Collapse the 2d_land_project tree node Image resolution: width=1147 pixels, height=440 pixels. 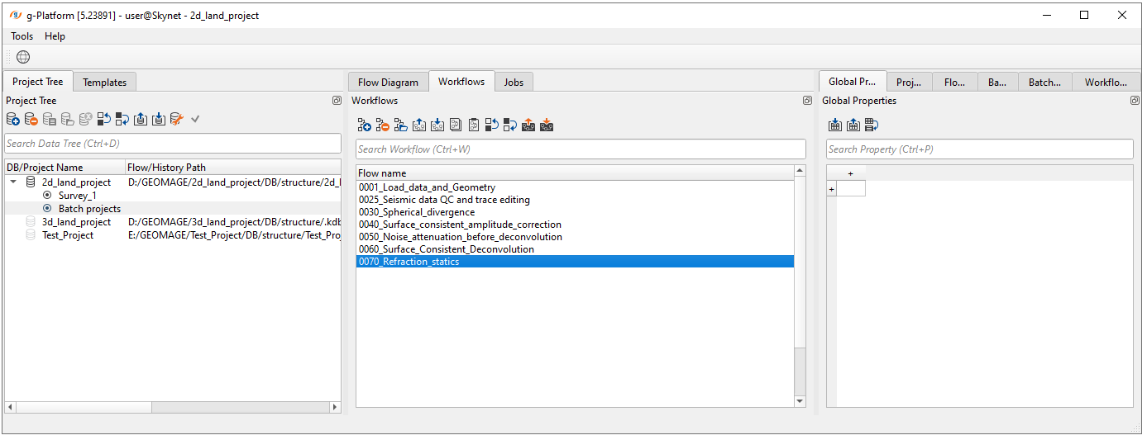coord(12,182)
